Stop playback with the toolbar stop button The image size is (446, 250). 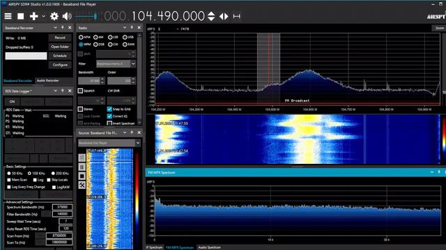21,16
